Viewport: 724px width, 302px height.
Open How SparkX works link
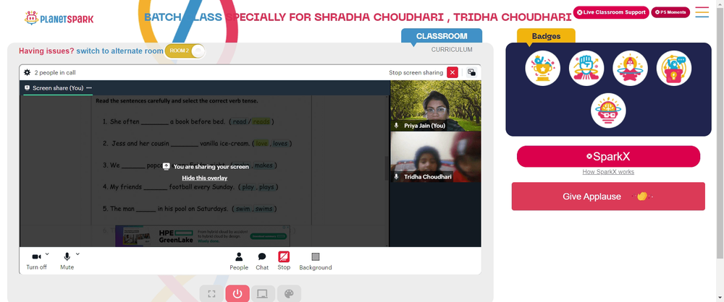point(608,172)
